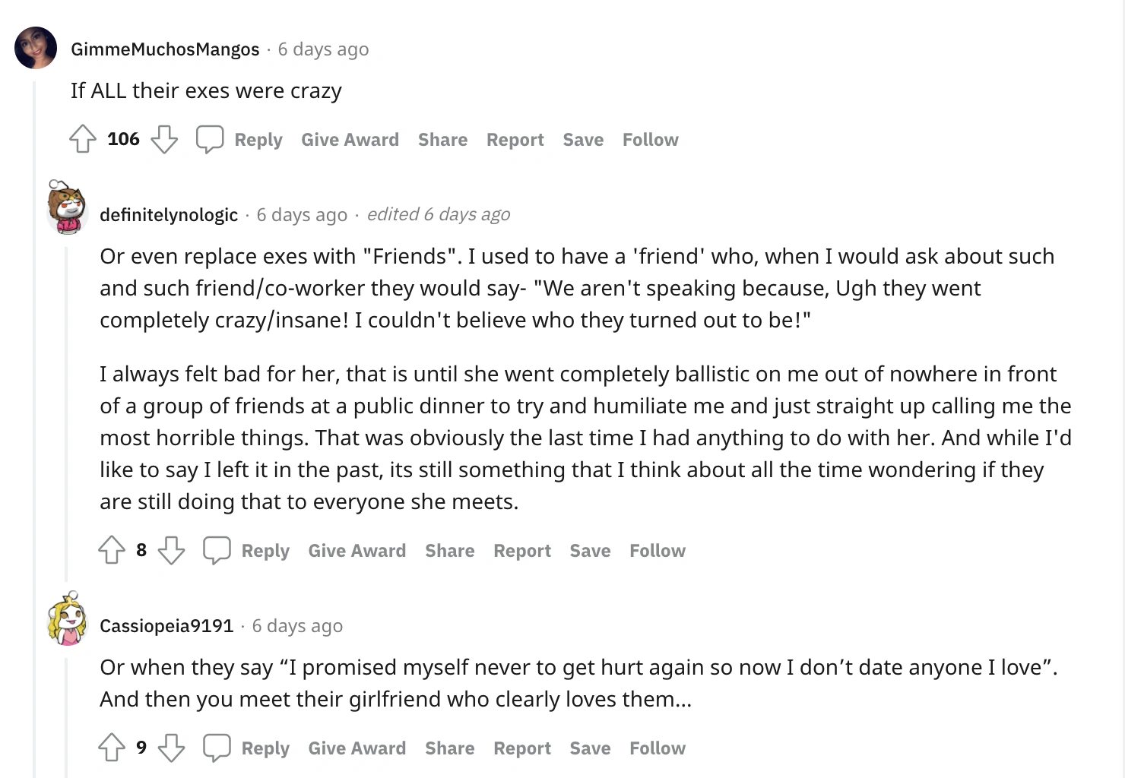
Task: Downvote the top comment about crazy exes
Action: 164,140
